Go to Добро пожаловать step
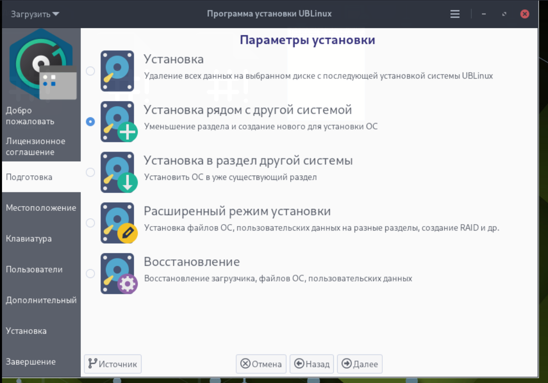 point(41,116)
